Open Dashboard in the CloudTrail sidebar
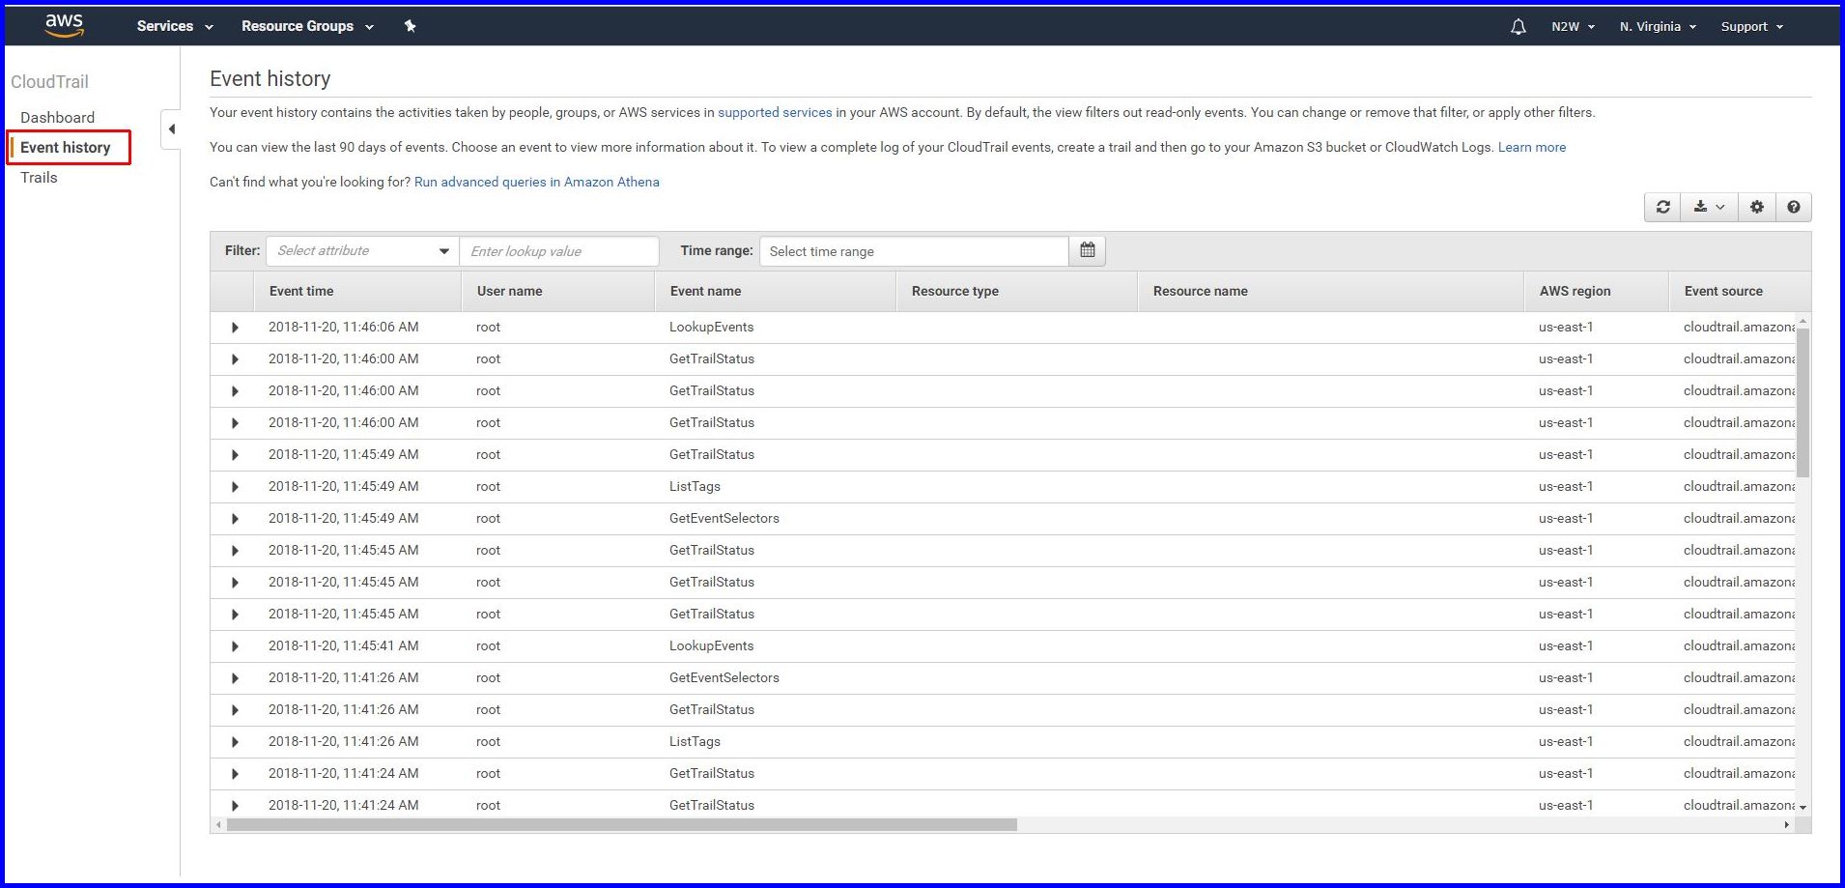Screen dimensions: 1845x888 click(57, 118)
